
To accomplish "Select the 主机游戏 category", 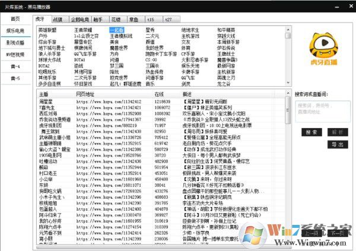I will click(190, 36).
